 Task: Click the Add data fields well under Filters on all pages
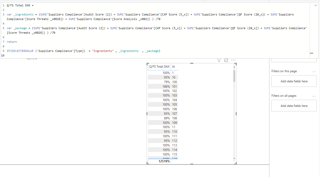[294, 106]
